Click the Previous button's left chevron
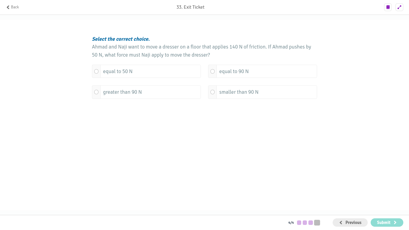The width and height of the screenshot is (409, 230). tap(341, 223)
